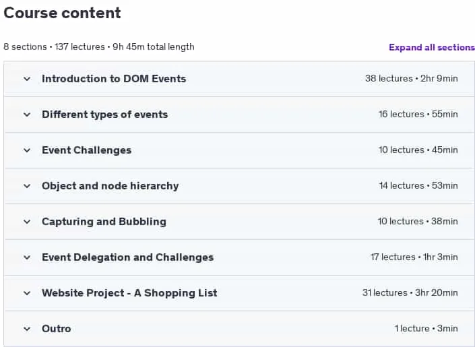The image size is (475, 347).
Task: Open the Object and node hierarchy title
Action: coord(110,186)
